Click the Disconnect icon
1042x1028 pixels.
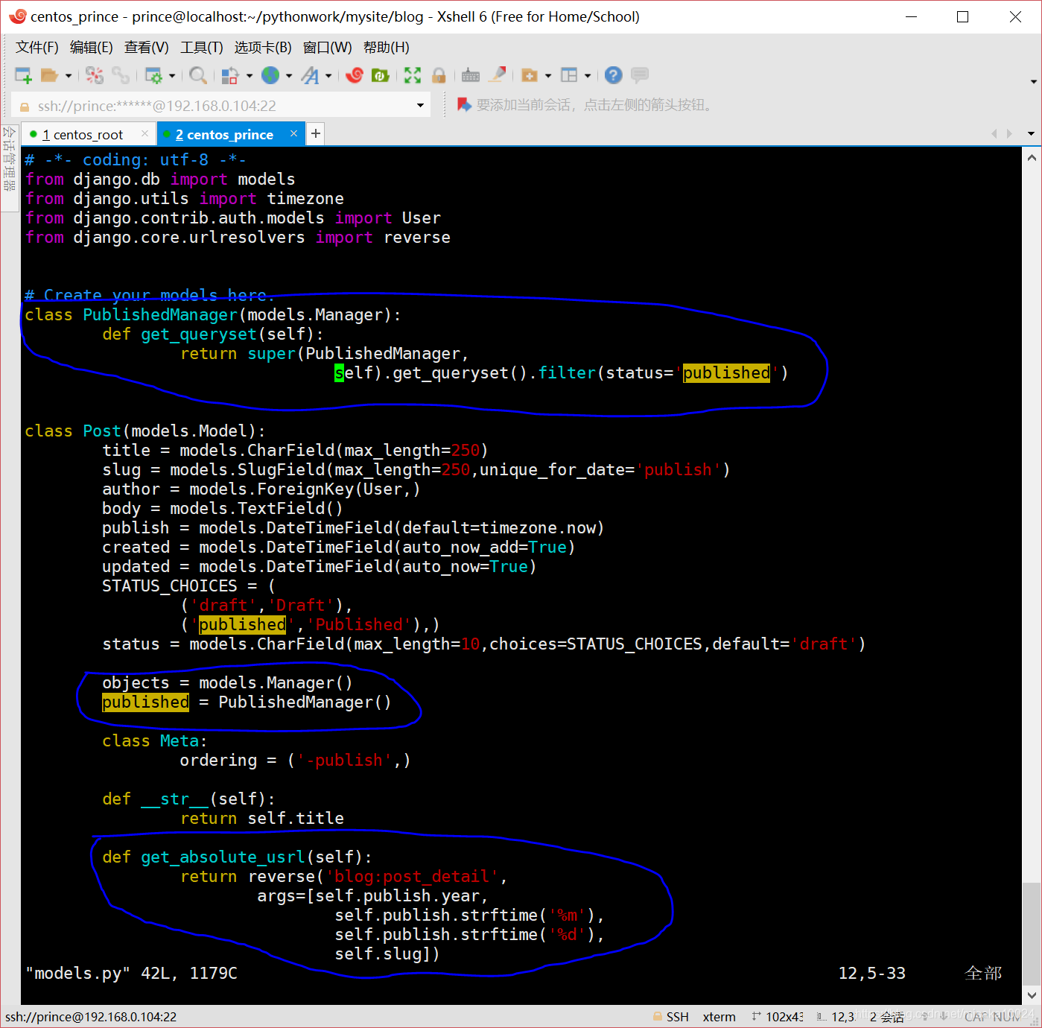click(x=95, y=75)
